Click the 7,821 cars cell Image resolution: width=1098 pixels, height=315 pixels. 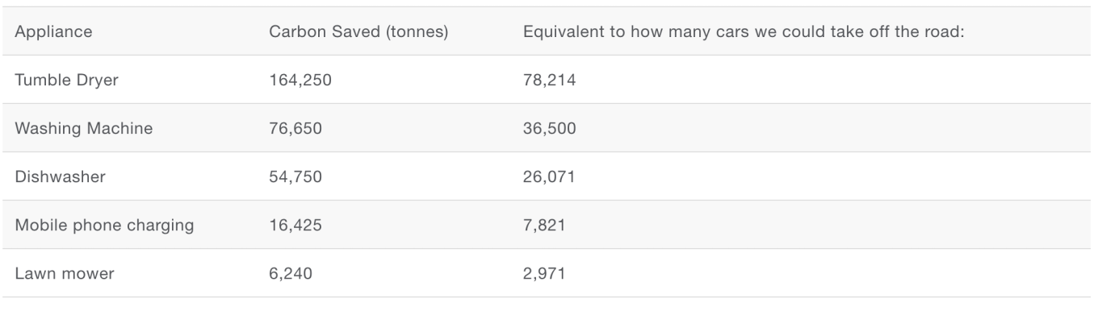[544, 225]
